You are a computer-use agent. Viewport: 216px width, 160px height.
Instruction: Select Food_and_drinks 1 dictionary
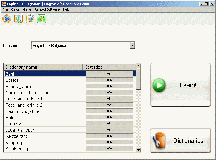tap(70, 99)
